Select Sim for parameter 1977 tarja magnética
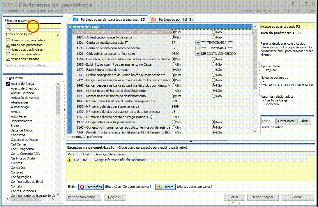The width and height of the screenshot is (318, 207). click(x=174, y=122)
